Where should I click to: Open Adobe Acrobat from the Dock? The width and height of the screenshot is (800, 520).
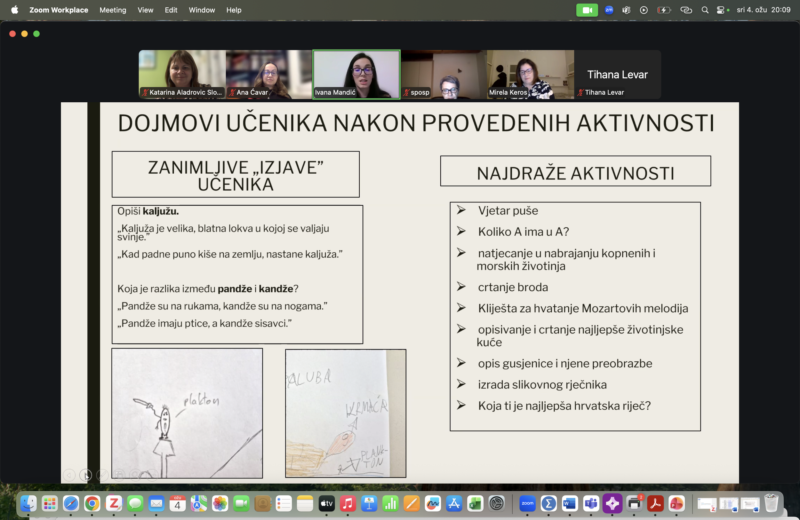click(x=655, y=503)
